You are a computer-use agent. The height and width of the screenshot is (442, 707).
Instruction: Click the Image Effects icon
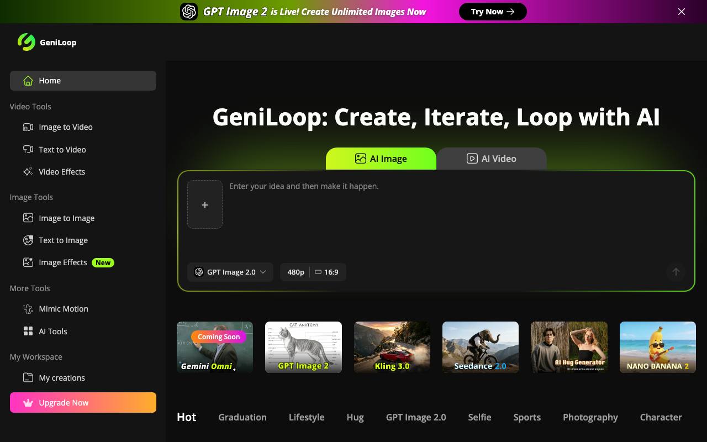tap(28, 262)
